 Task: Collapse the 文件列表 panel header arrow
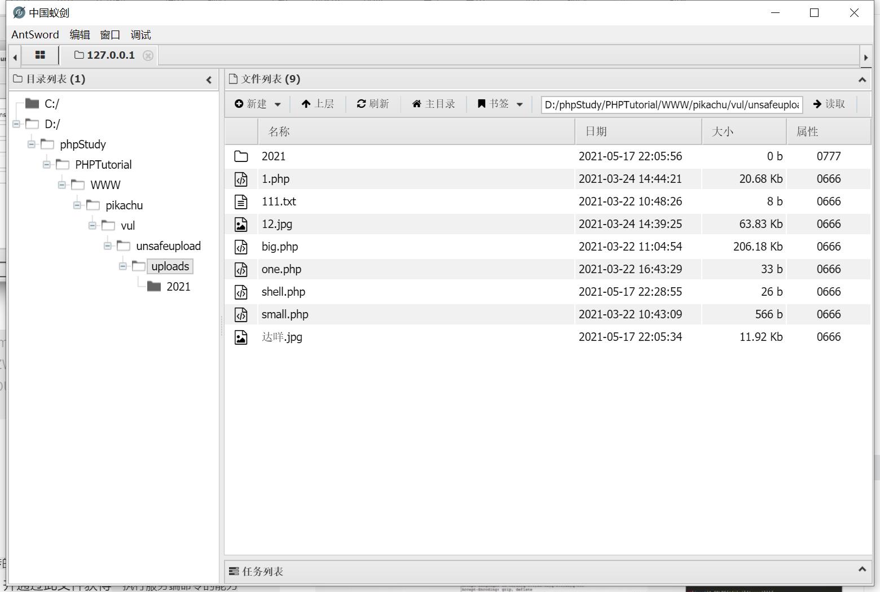(x=862, y=80)
